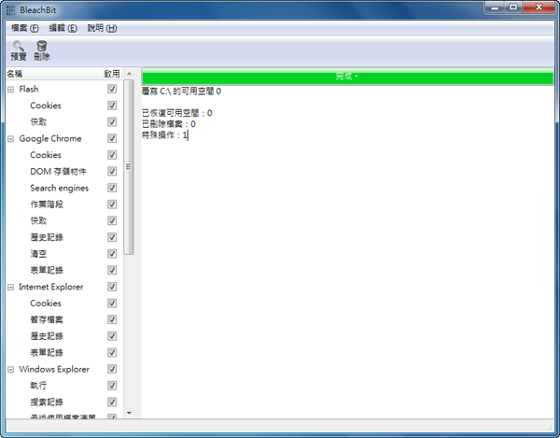Disable the DOM 存儲物件 checkbox
Viewport: 560px width, 438px height.
point(112,171)
